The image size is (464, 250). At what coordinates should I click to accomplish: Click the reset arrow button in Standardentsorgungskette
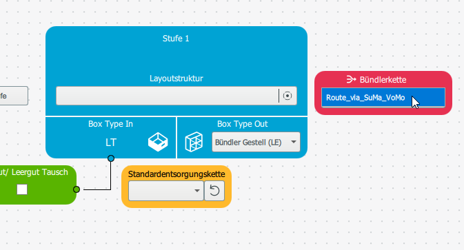214,191
